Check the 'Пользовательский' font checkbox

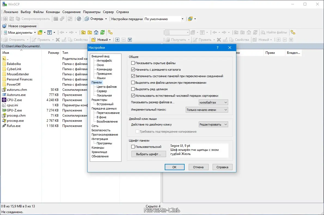click(x=133, y=147)
